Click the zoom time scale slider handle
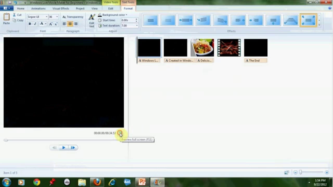The height and width of the screenshot is (187, 333). (x=300, y=172)
